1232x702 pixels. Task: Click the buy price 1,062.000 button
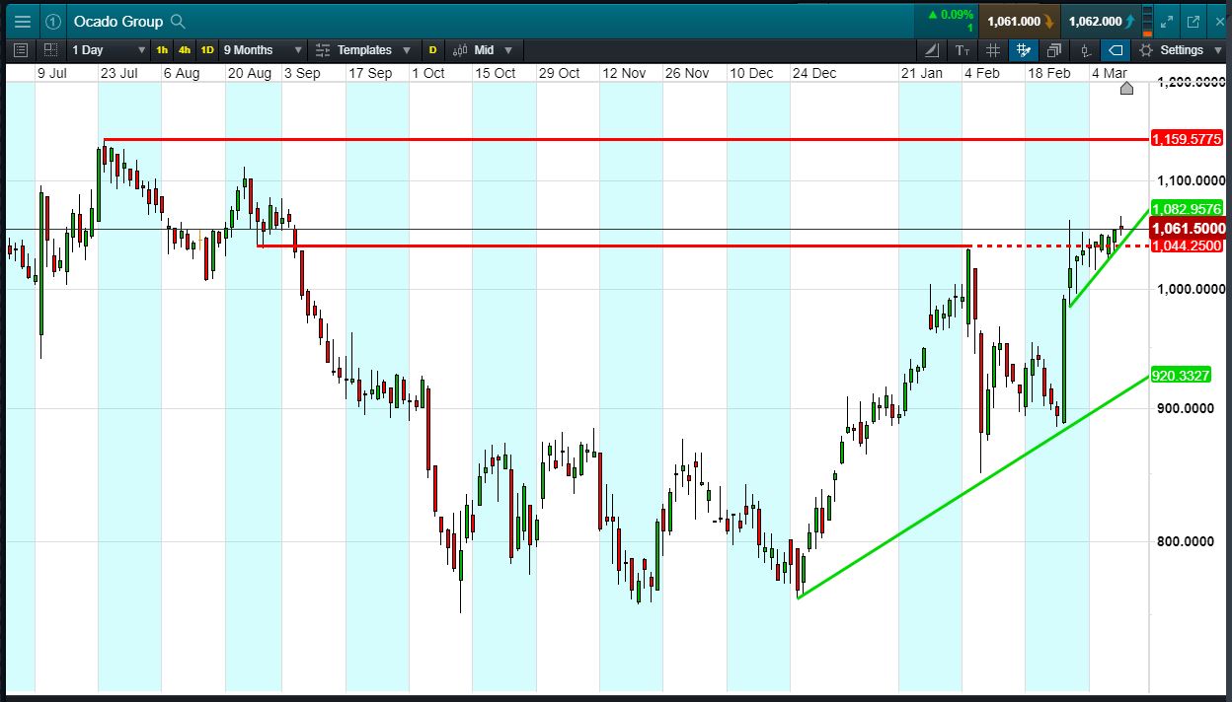click(1101, 21)
